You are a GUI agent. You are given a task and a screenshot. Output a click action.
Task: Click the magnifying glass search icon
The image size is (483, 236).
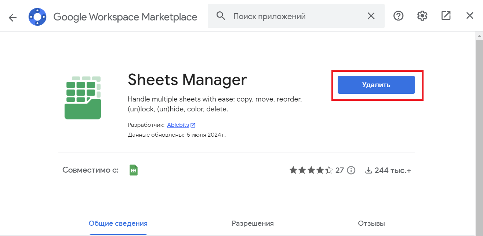pos(221,16)
